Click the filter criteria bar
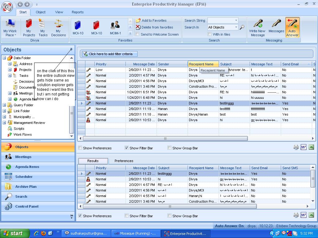Viewport: 318px width, 238px height. coord(110,54)
